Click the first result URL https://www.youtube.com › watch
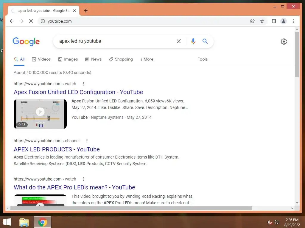The width and height of the screenshot is (305, 228). point(45,84)
